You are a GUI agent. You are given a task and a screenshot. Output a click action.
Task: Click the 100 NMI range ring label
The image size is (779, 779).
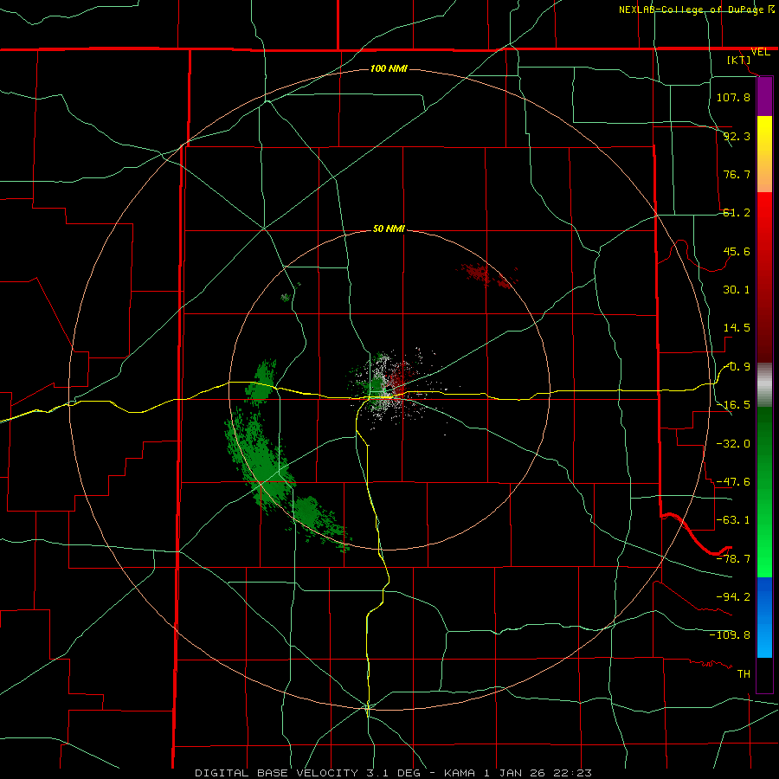389,68
